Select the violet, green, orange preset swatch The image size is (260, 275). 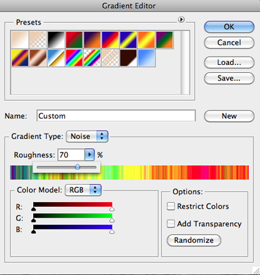(x=164, y=40)
